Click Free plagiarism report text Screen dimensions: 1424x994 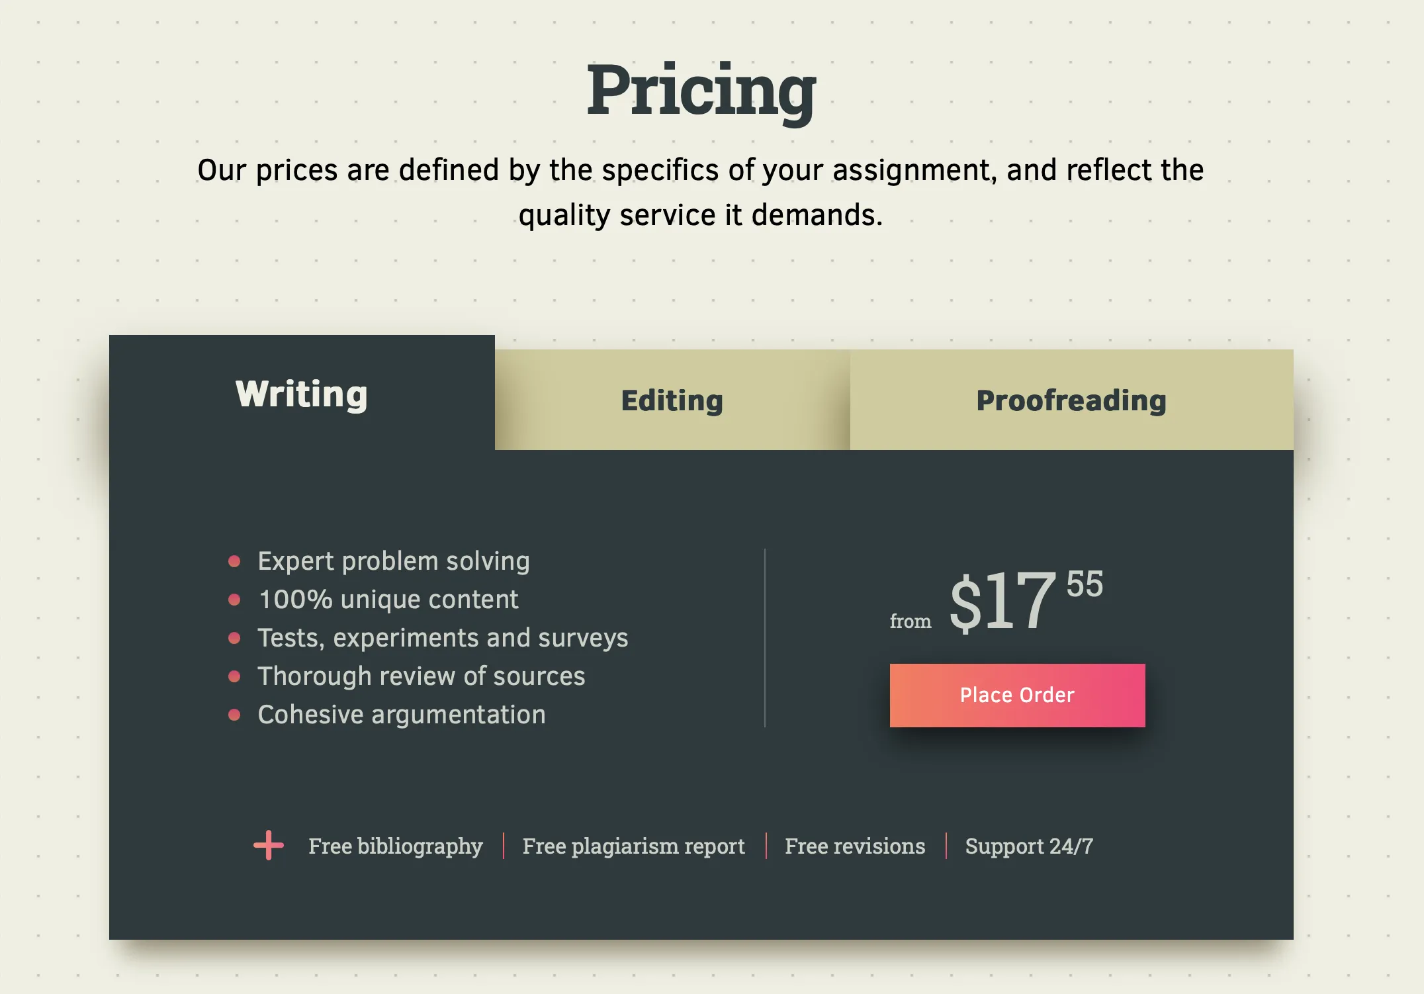[634, 846]
